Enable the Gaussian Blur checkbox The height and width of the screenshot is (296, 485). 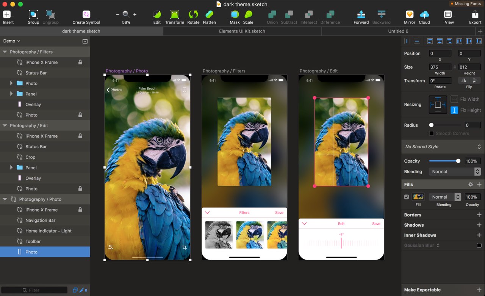click(x=479, y=245)
